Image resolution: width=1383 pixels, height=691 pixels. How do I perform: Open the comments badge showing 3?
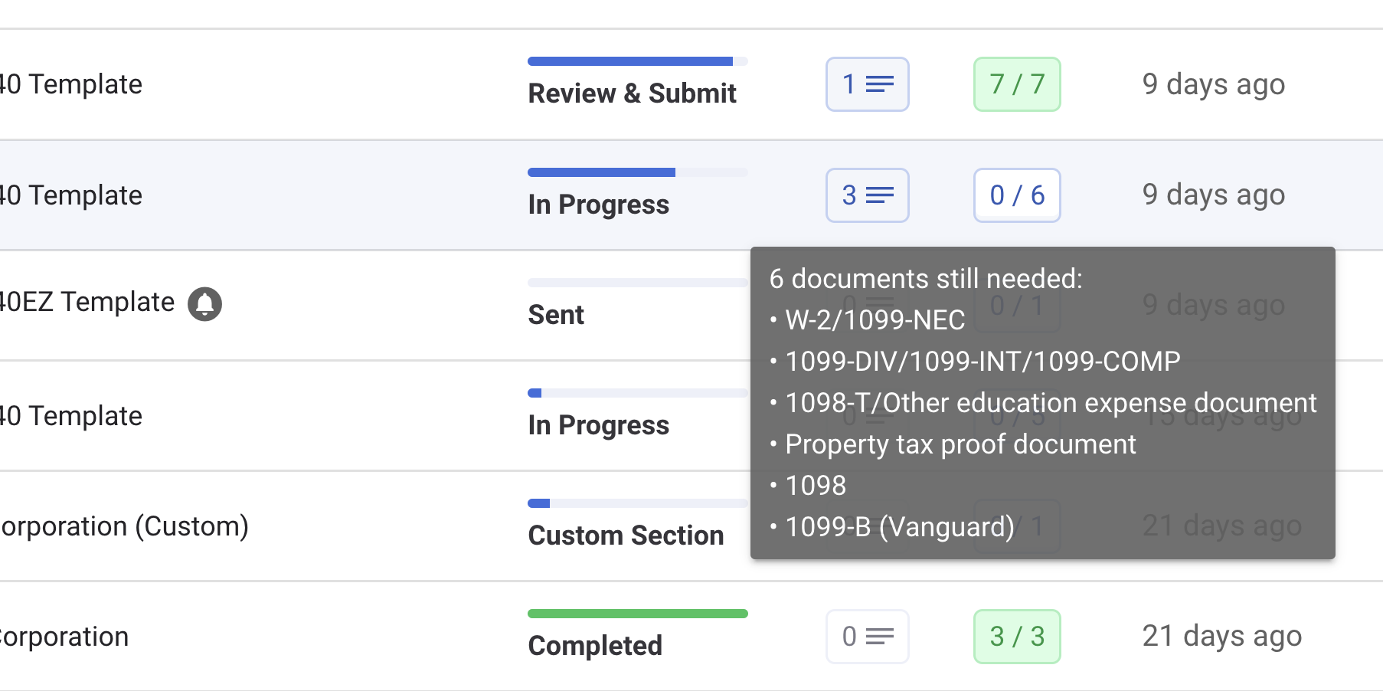pyautogui.click(x=867, y=195)
